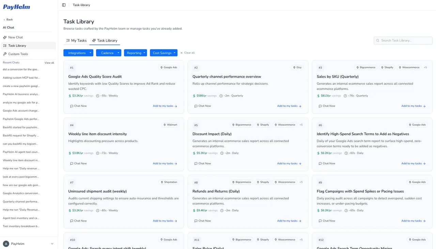Click the +5 badge on Sales by SKU card
The image size is (436, 249).
pyautogui.click(x=425, y=67)
